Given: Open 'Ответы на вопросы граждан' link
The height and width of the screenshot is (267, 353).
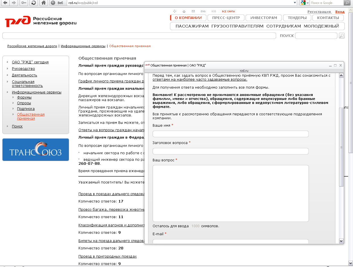Looking at the screenshot, I should [x=111, y=130].
